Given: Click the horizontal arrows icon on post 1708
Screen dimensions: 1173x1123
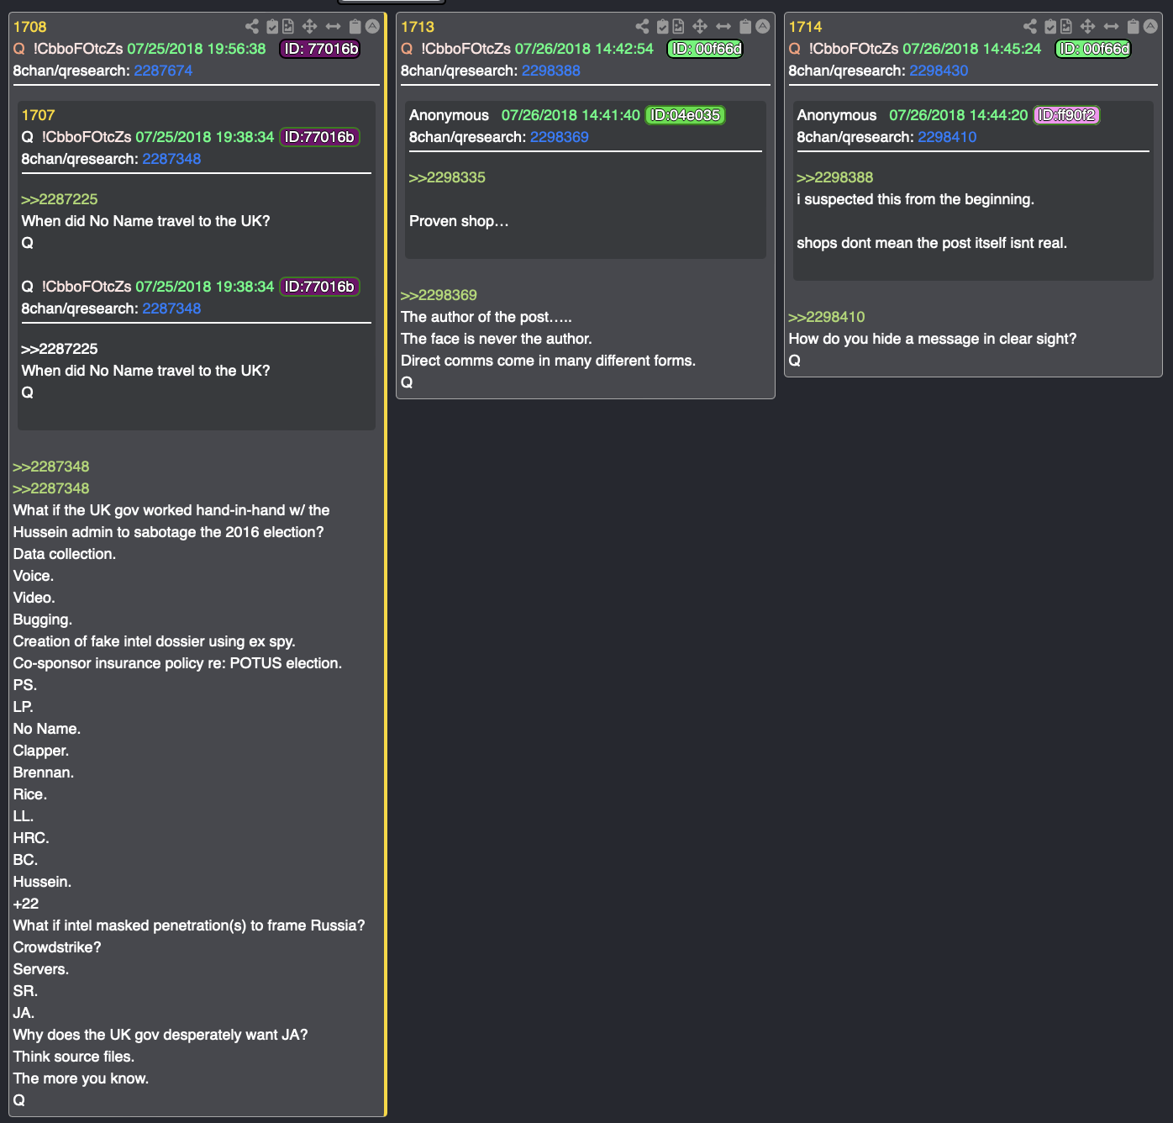Looking at the screenshot, I should click(x=333, y=27).
